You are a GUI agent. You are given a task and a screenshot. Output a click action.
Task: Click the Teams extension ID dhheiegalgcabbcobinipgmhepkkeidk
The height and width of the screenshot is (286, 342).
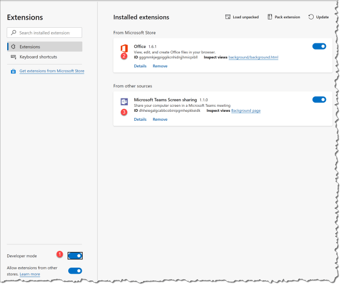[170, 111]
